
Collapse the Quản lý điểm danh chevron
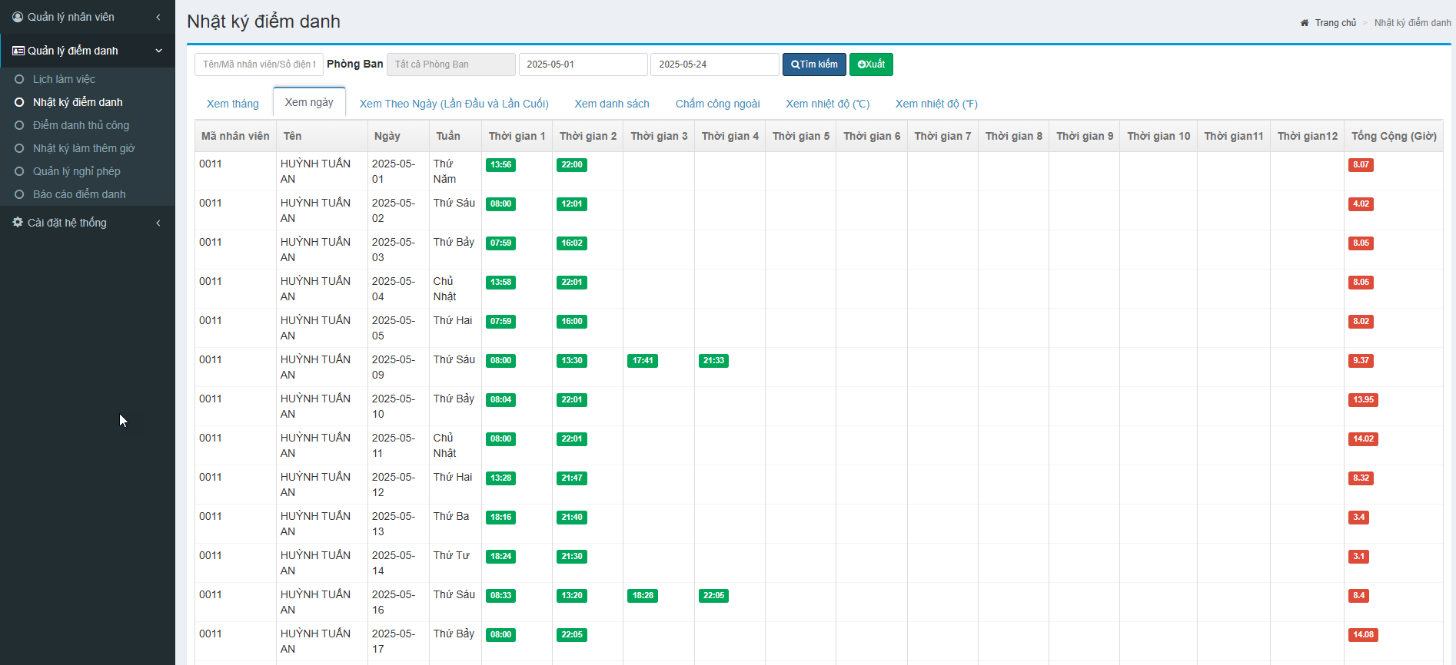pyautogui.click(x=158, y=51)
